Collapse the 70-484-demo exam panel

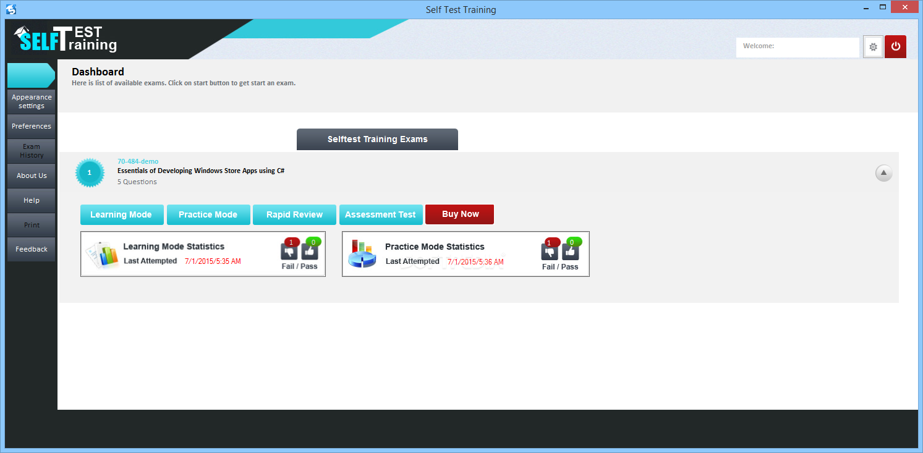(884, 173)
